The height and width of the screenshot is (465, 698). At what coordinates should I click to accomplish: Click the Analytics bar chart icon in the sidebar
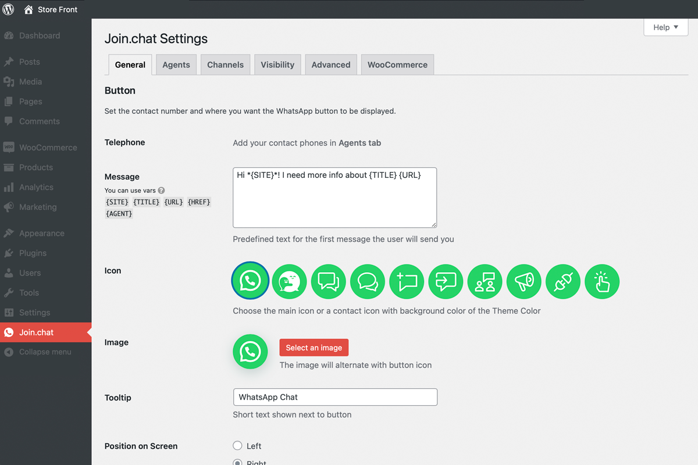pyautogui.click(x=9, y=187)
